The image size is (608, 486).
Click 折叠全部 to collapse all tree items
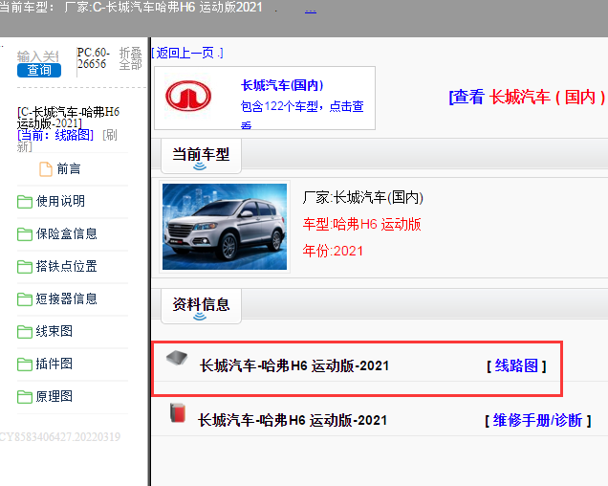click(x=130, y=58)
